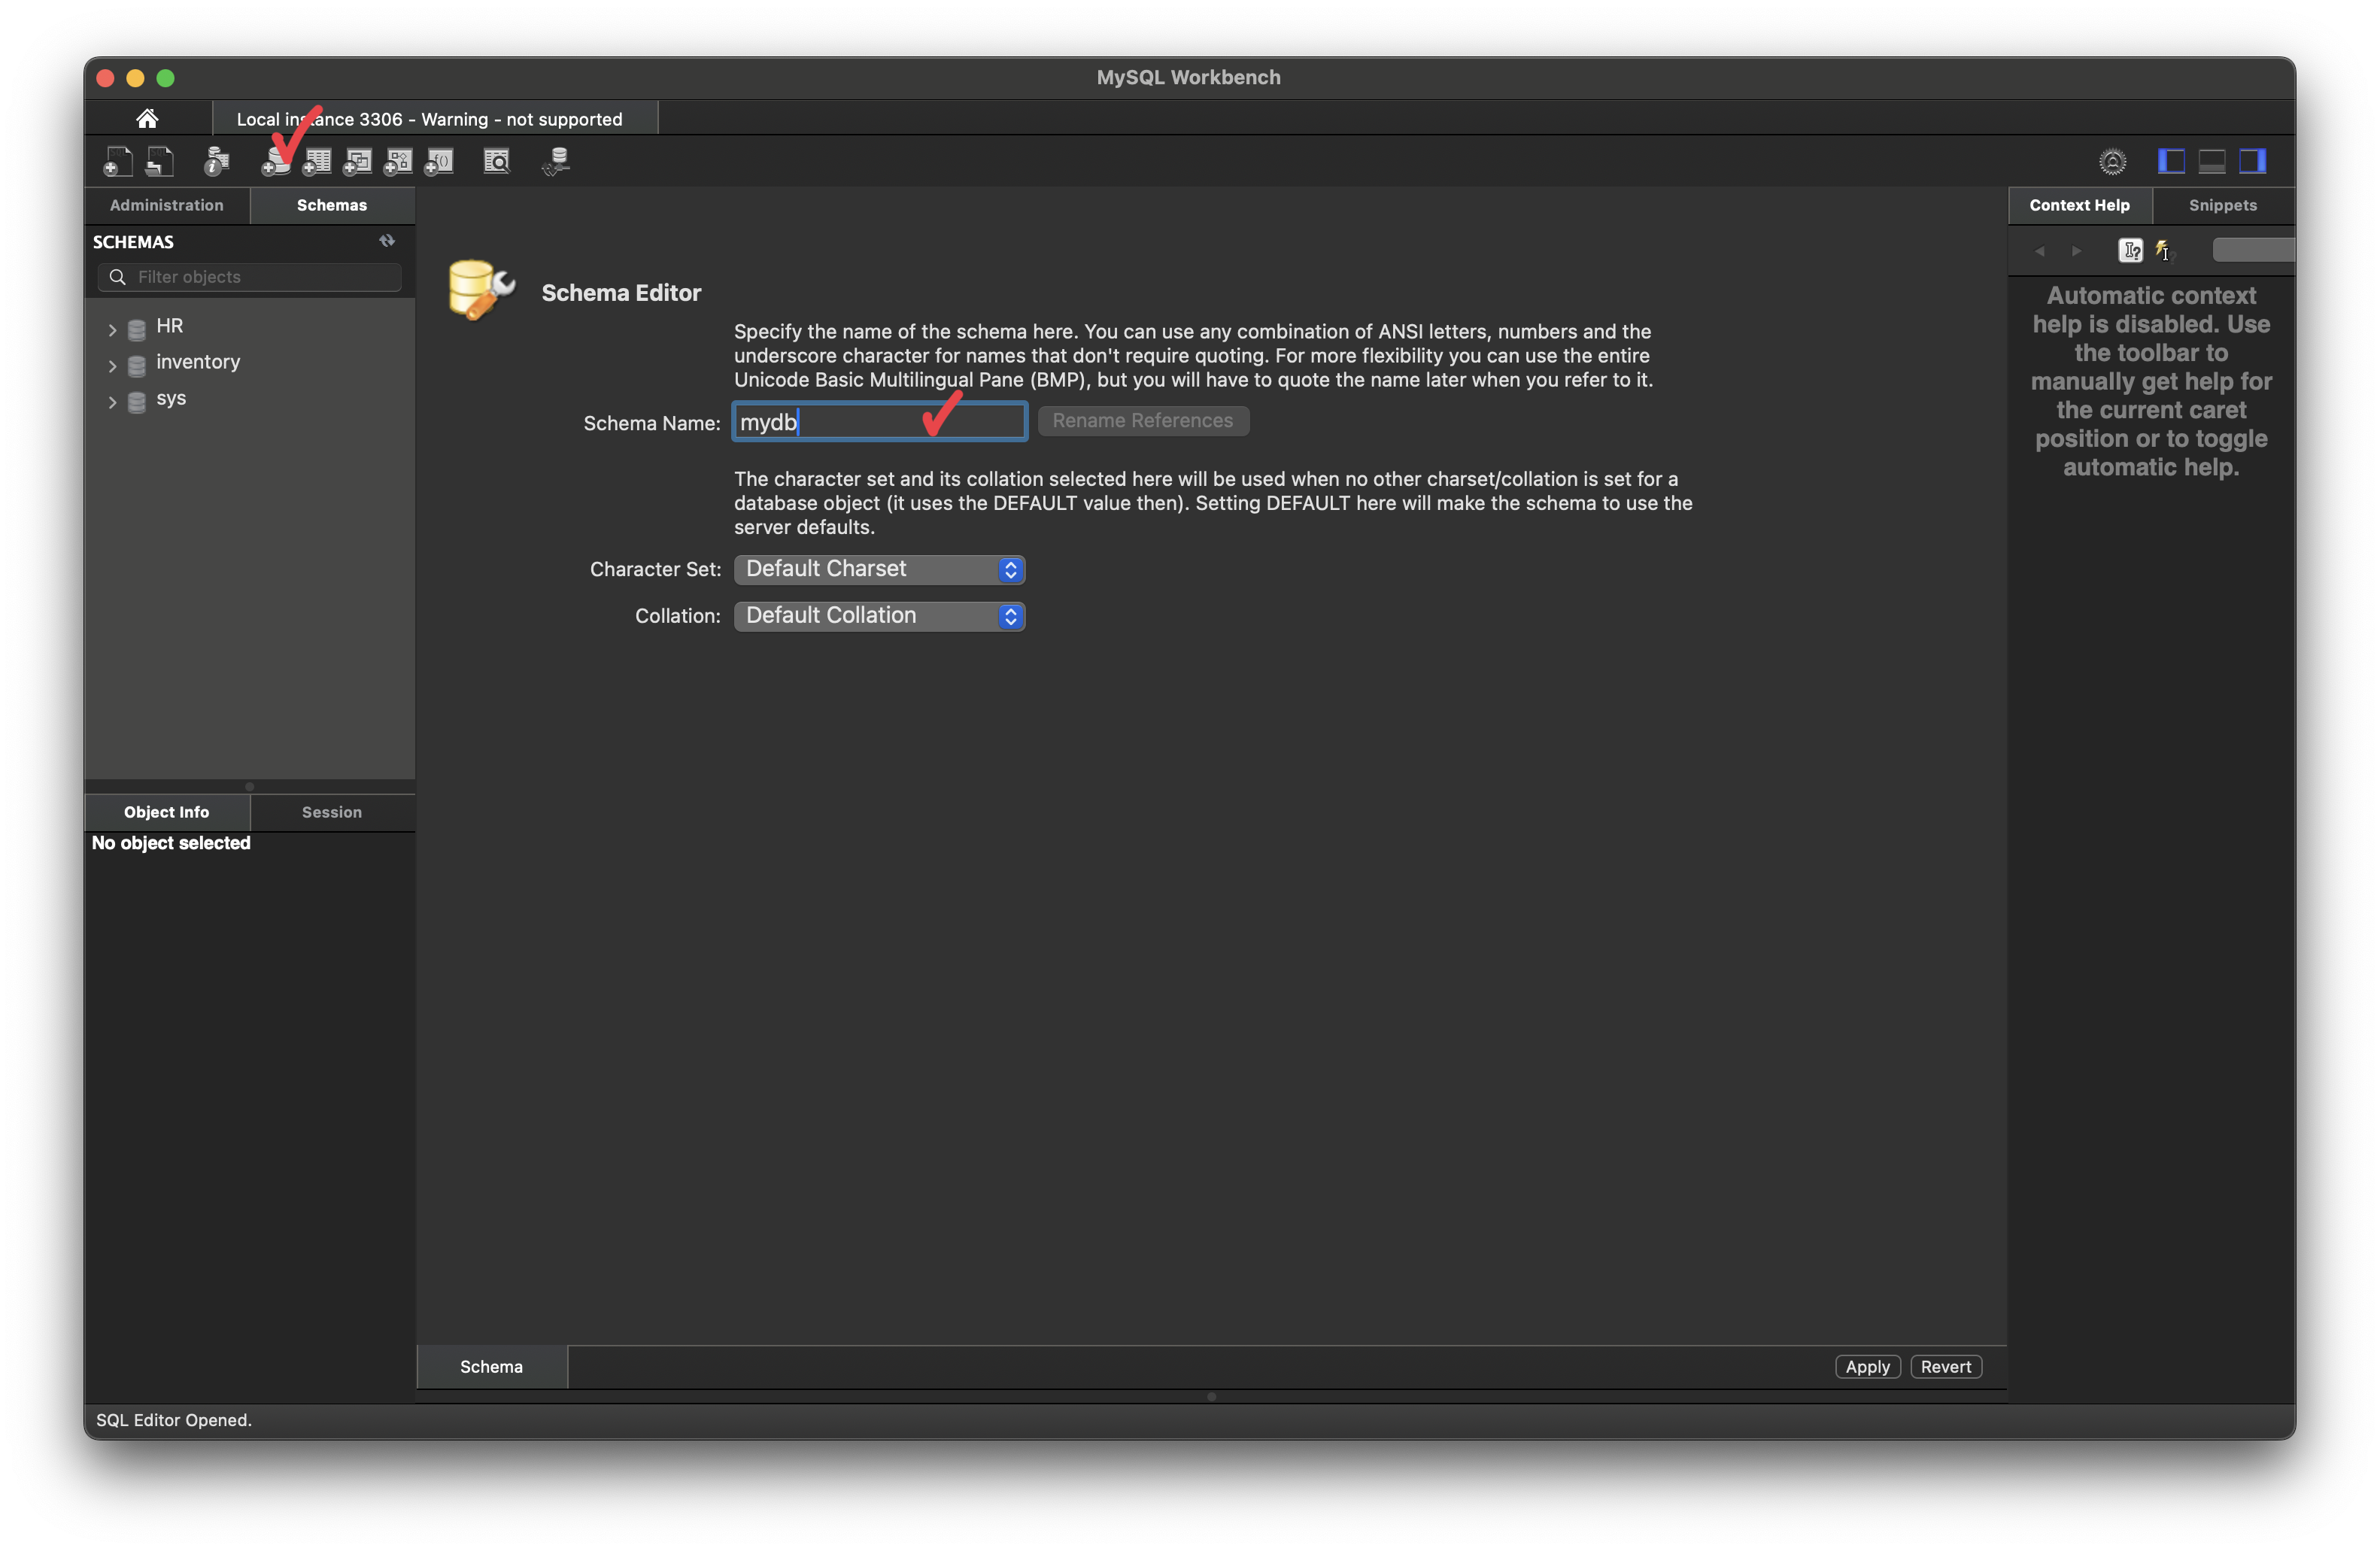Screen dimensions: 2380x1551
Task: Open SQL script file icon
Action: [x=159, y=161]
